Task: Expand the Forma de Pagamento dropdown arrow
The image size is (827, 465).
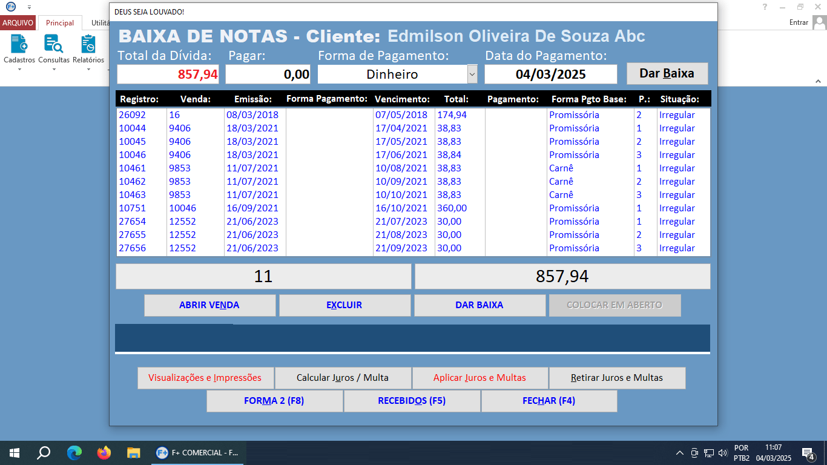Action: 472,74
